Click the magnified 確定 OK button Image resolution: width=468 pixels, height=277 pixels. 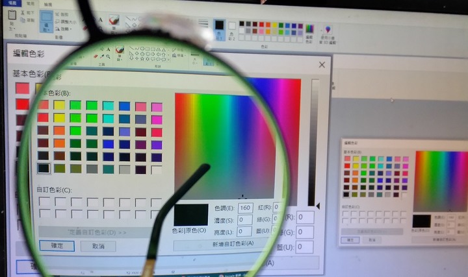pyautogui.click(x=57, y=246)
